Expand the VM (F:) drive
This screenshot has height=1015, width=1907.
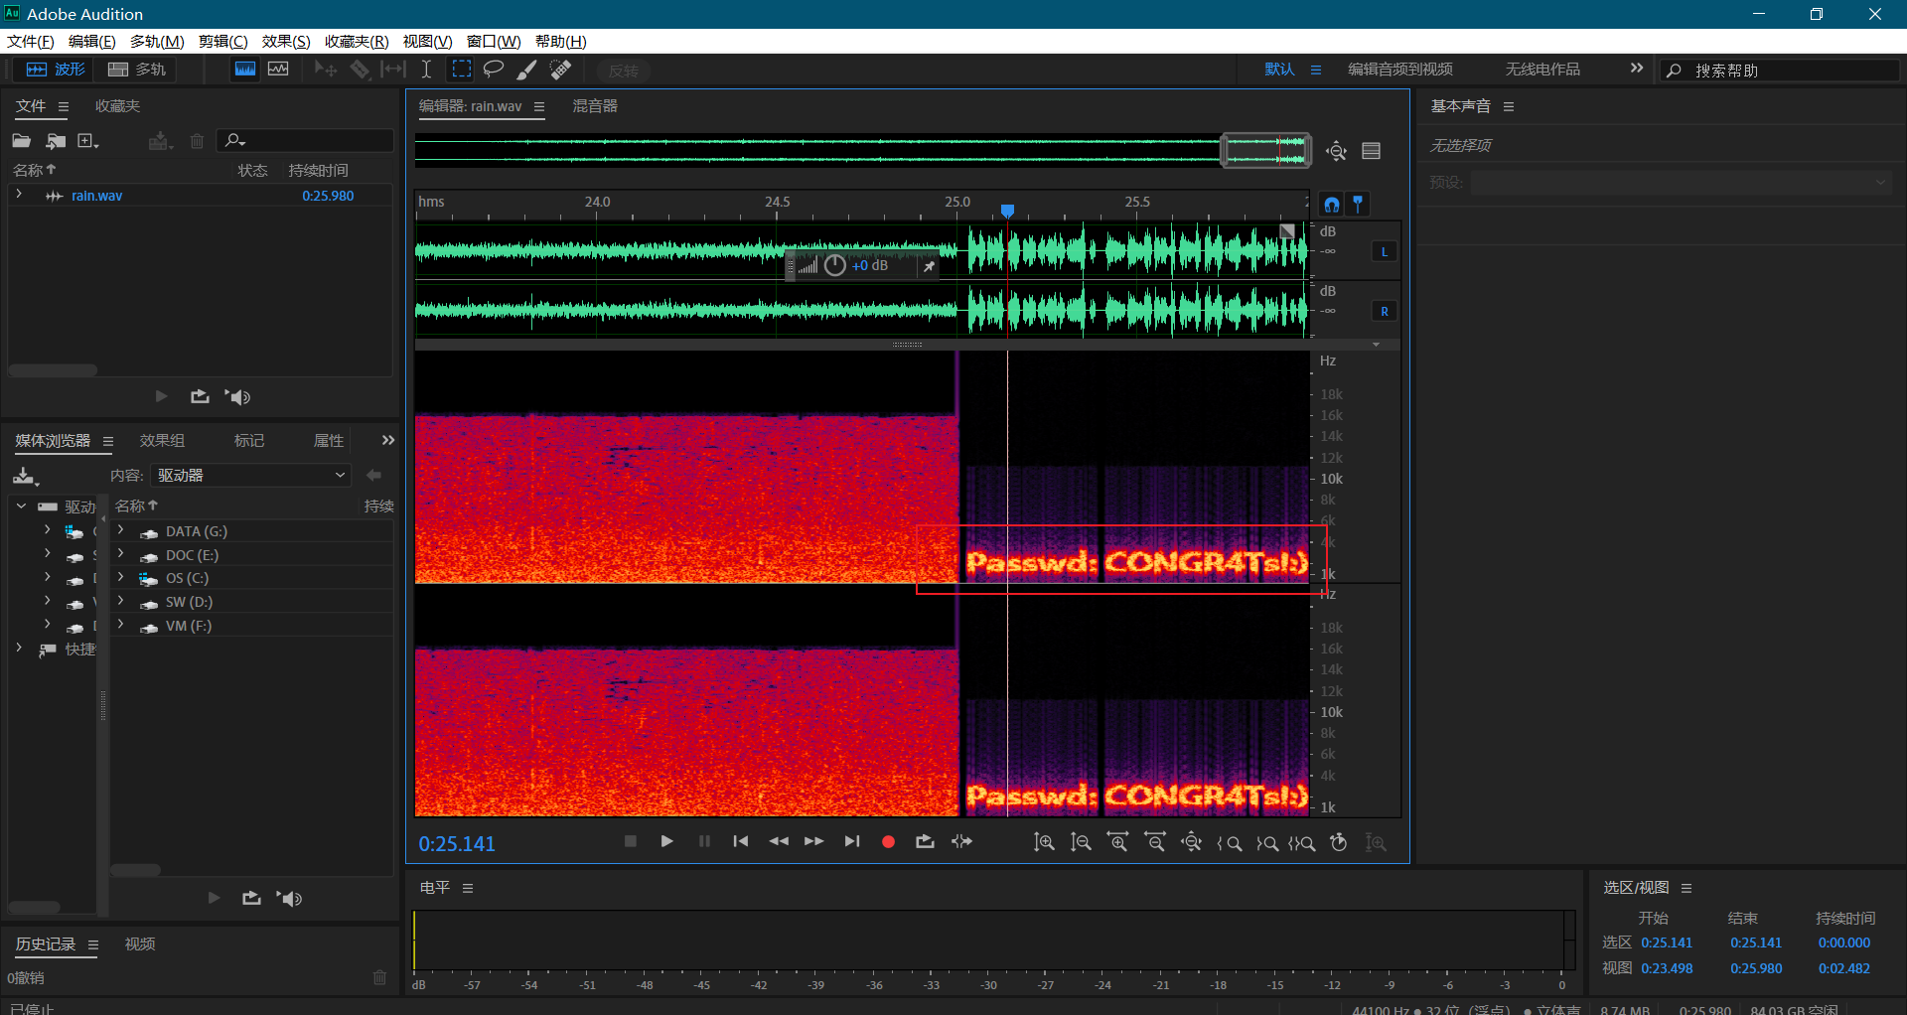pos(120,625)
